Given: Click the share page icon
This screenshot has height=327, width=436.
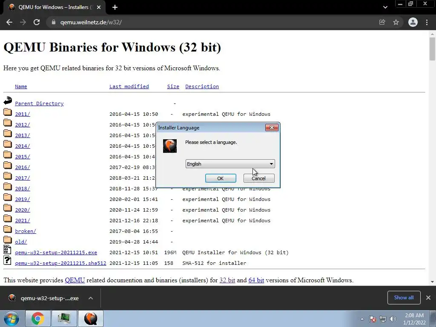Looking at the screenshot, I should [382, 22].
